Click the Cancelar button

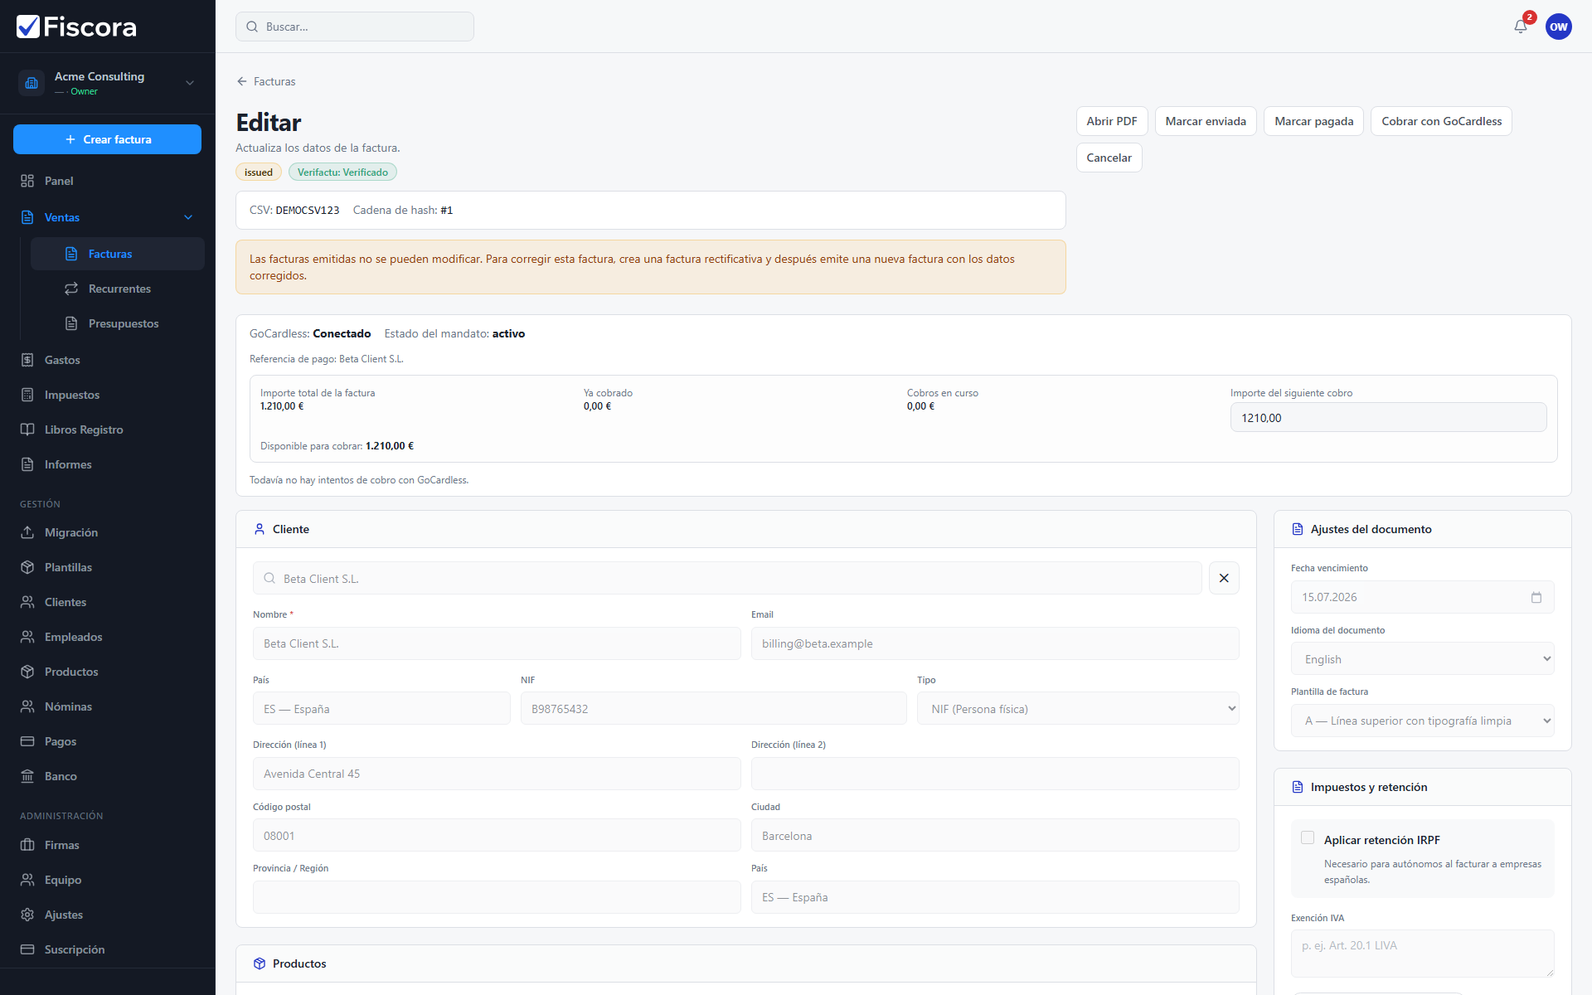(1109, 158)
